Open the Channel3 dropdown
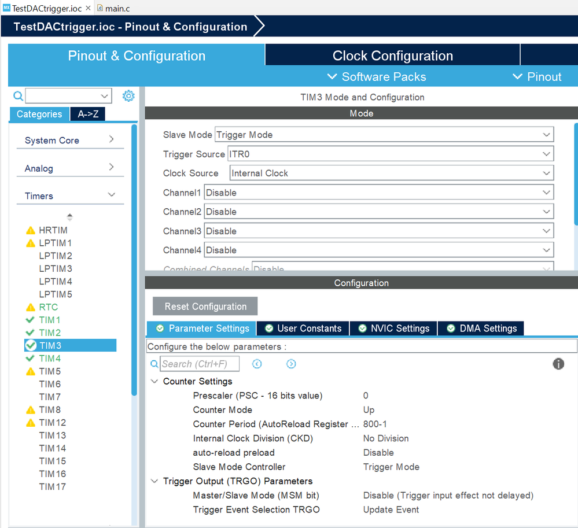Screen dimensions: 578x528 pos(379,231)
